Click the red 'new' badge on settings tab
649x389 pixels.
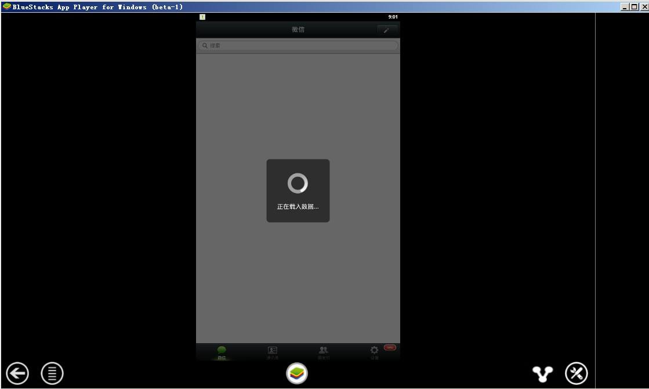click(390, 348)
